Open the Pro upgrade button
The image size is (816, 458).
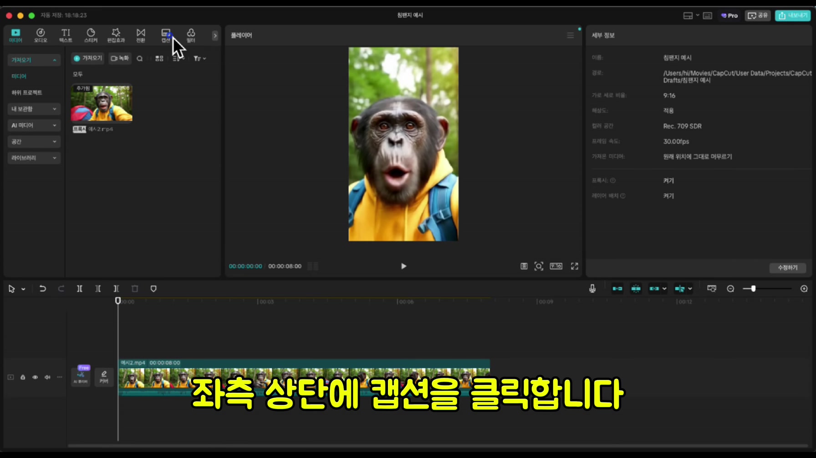(729, 15)
